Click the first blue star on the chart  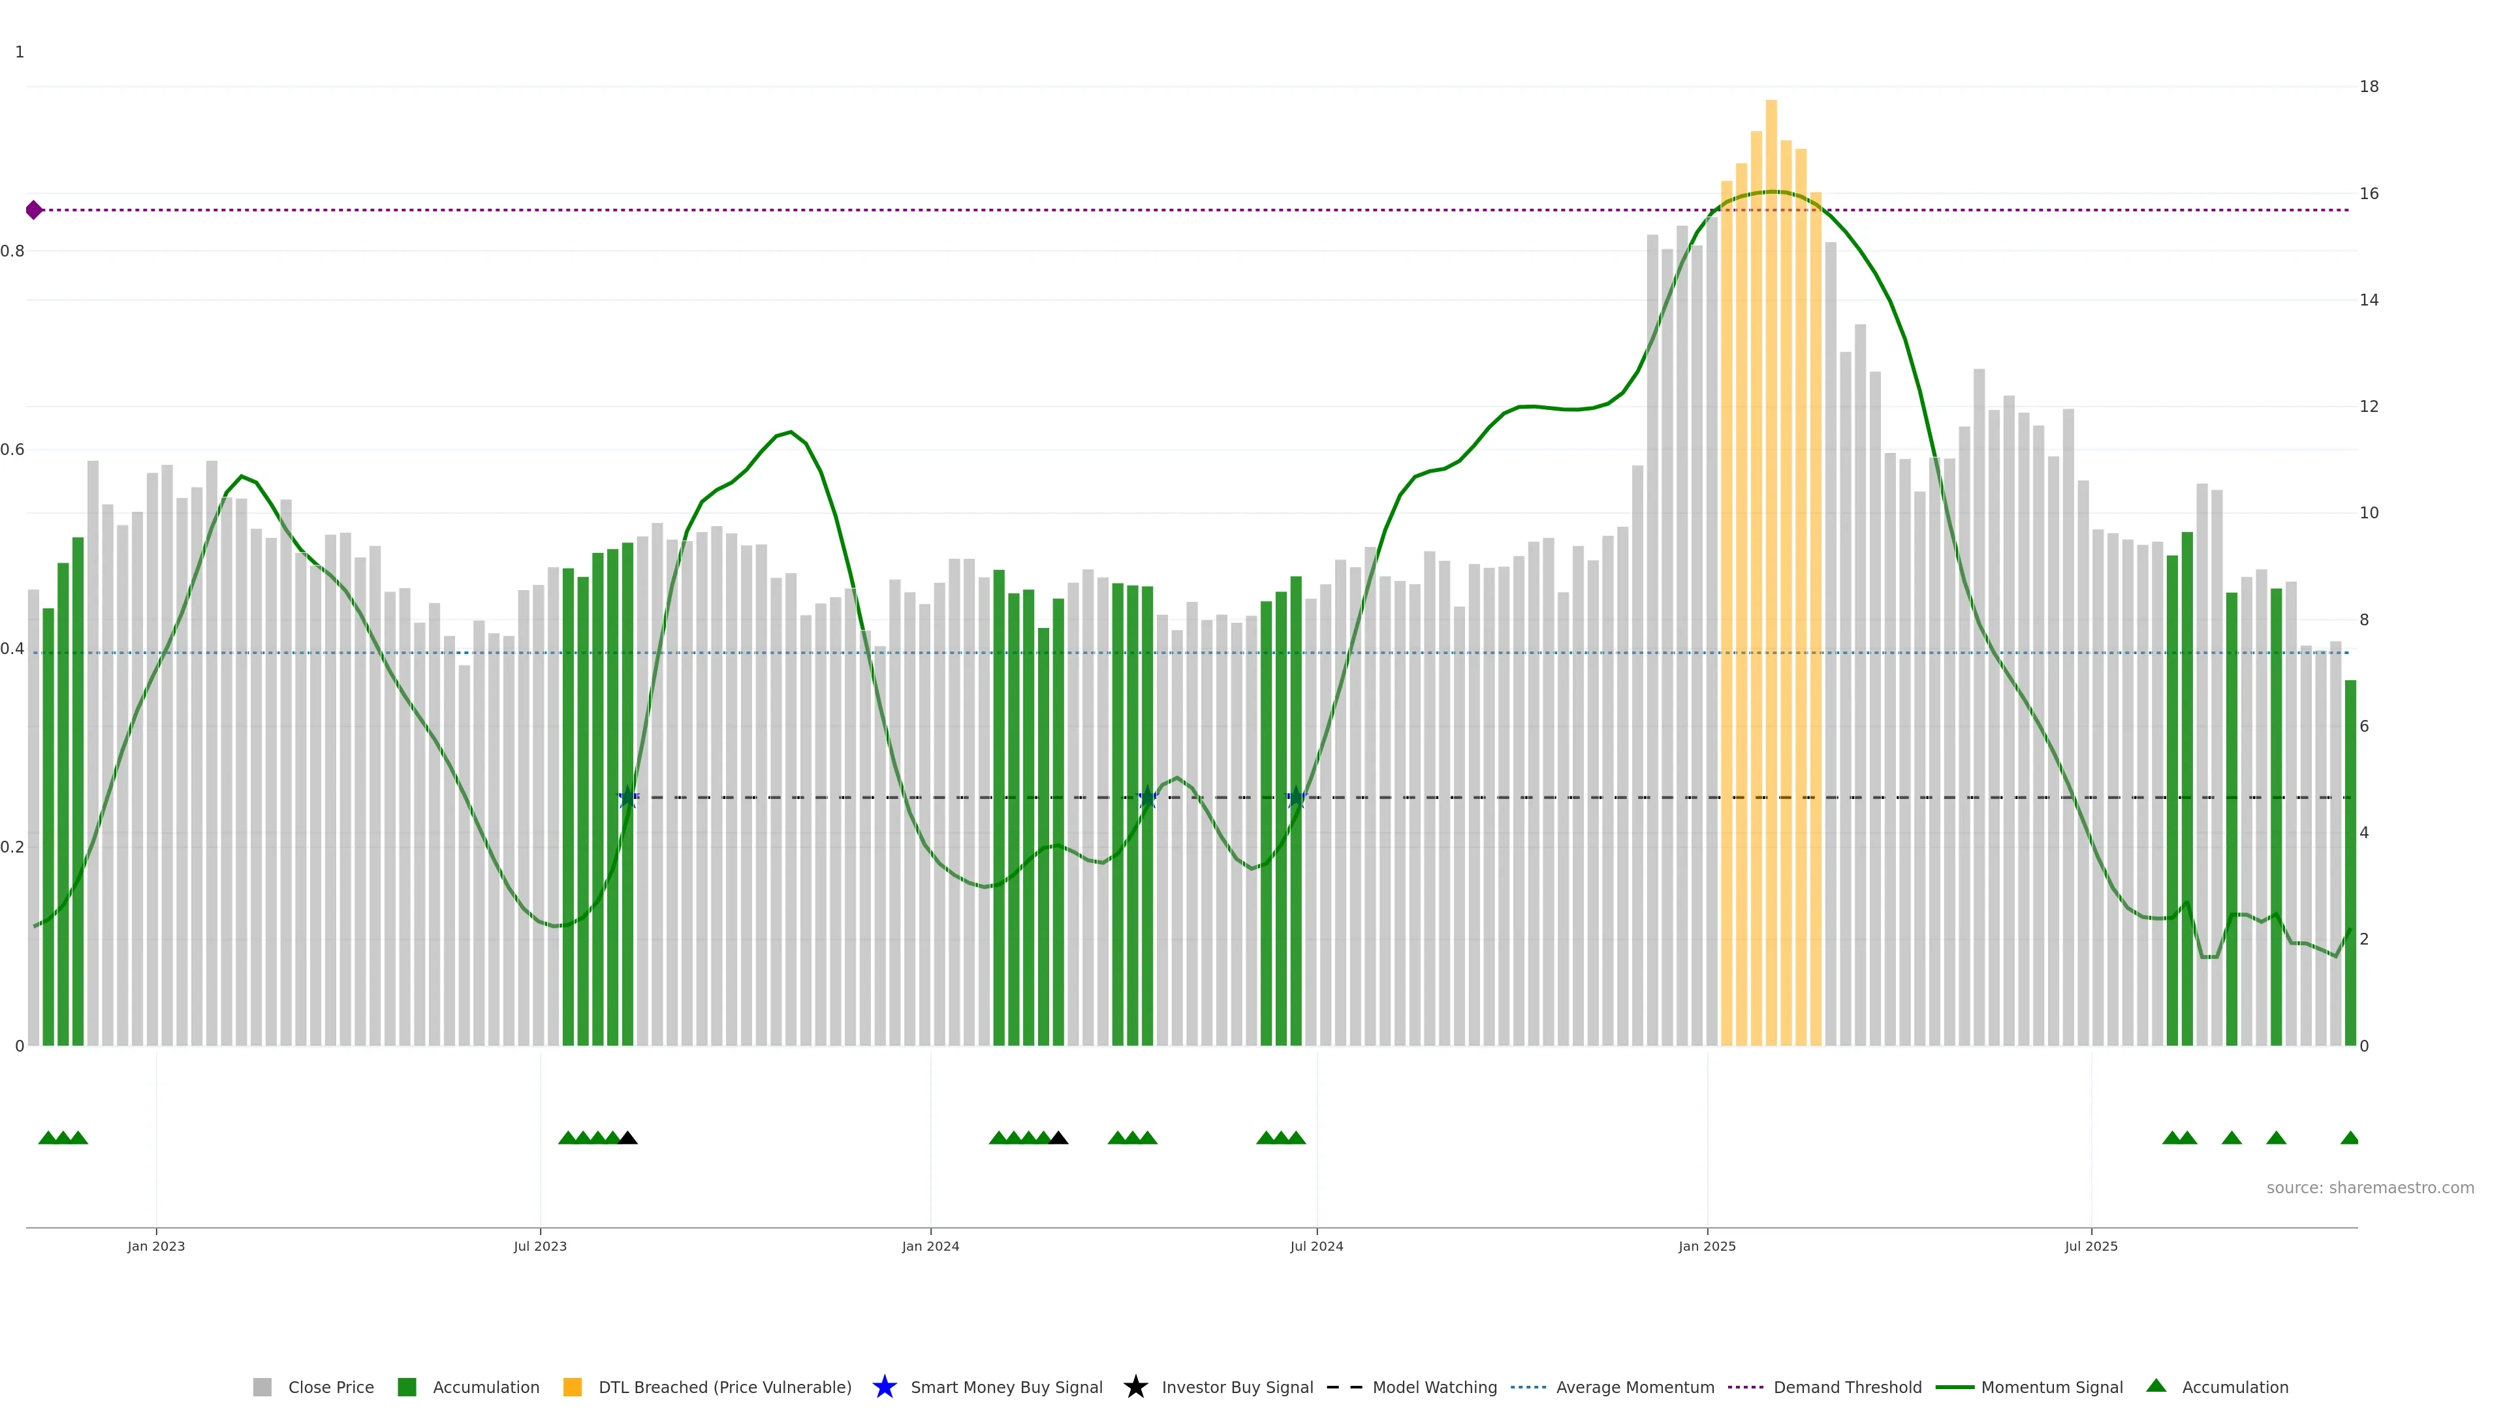point(627,798)
